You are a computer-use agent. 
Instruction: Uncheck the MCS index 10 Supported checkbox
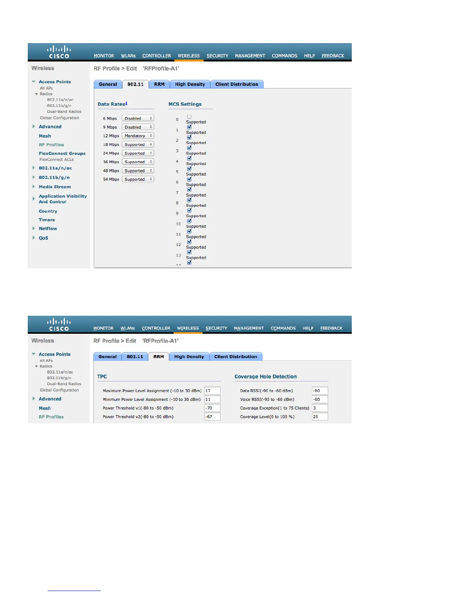coord(189,221)
